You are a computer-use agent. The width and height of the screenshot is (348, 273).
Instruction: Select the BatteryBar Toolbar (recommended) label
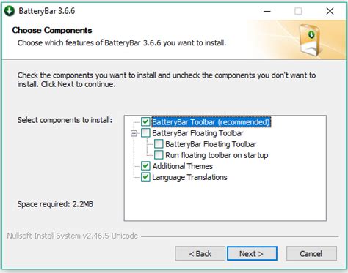pos(211,121)
